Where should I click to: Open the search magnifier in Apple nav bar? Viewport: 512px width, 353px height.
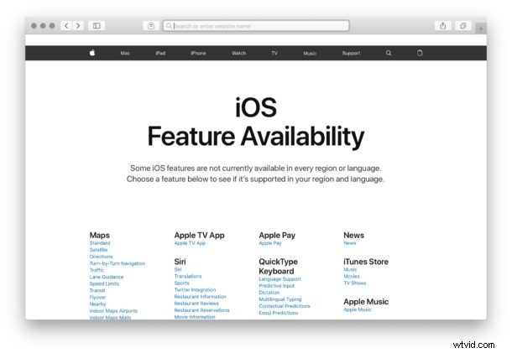click(389, 53)
